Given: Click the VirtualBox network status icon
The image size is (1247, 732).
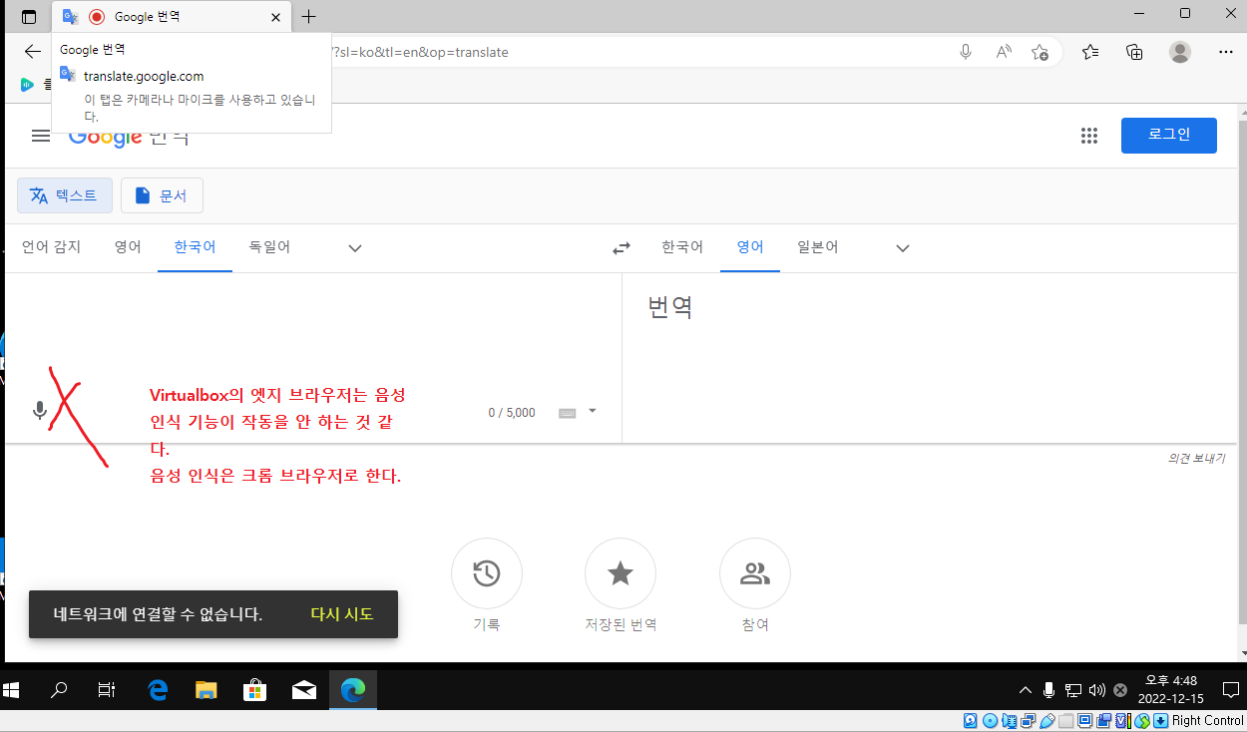Looking at the screenshot, I should [1028, 721].
